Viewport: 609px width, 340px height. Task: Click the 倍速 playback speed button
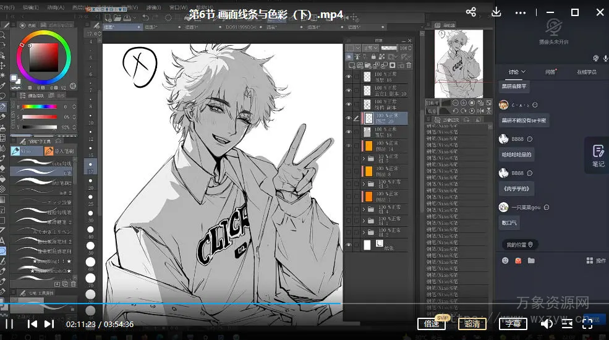click(x=432, y=323)
